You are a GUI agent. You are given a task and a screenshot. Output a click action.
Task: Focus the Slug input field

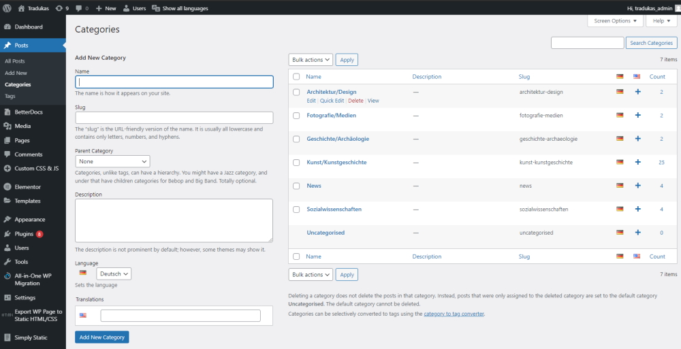[174, 118]
